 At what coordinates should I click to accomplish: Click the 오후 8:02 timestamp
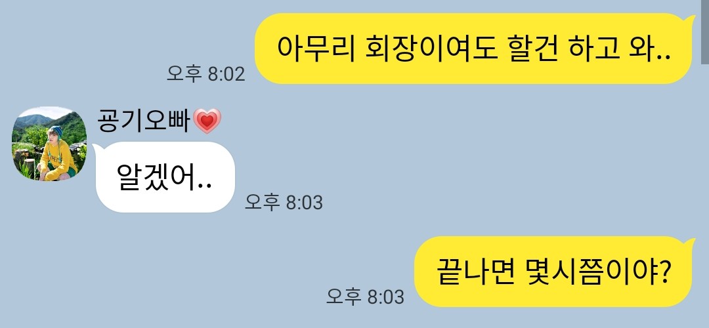coord(205,73)
